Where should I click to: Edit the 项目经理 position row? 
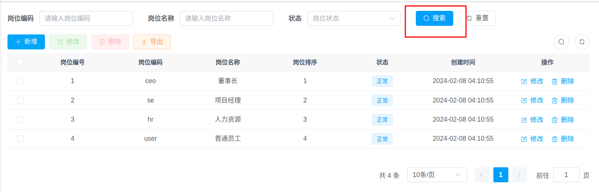pos(532,100)
